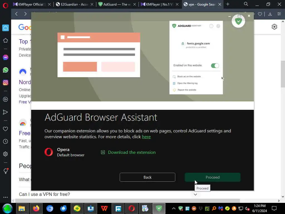The width and height of the screenshot is (285, 214).
Task: Click the AdGuard shield badge in dialog
Action: click(x=238, y=21)
